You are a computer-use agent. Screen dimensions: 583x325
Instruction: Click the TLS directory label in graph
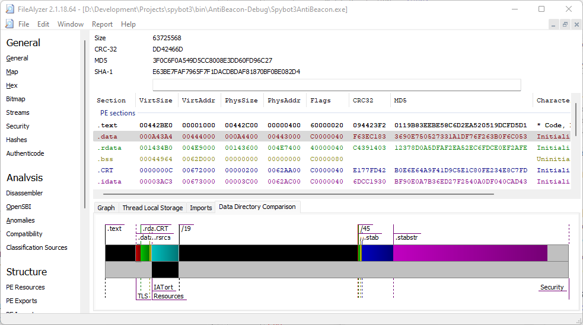point(143,296)
